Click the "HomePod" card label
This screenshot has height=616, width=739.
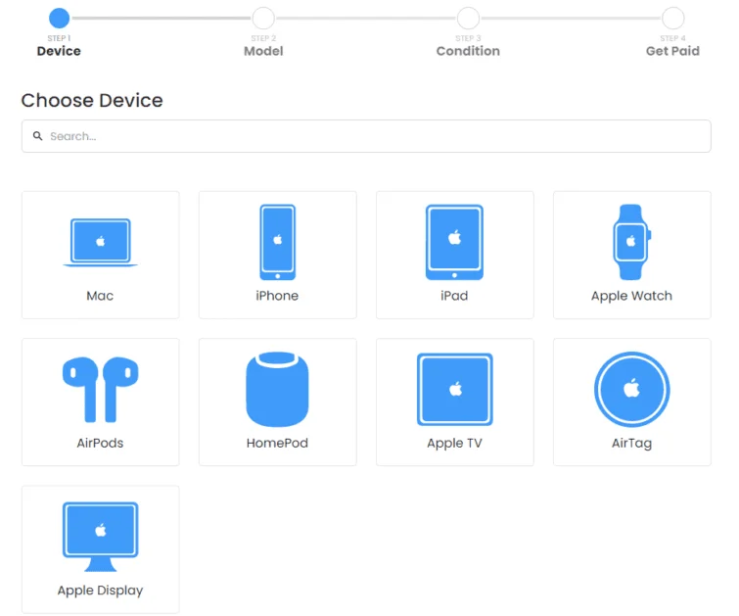click(x=277, y=443)
